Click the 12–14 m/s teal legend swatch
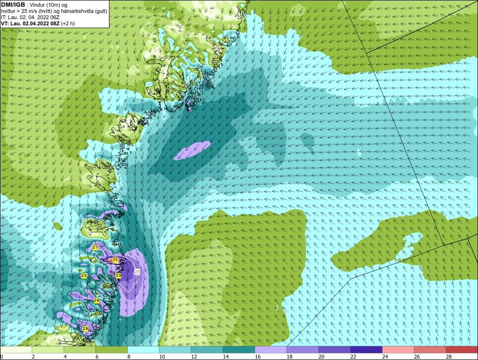 (207, 349)
